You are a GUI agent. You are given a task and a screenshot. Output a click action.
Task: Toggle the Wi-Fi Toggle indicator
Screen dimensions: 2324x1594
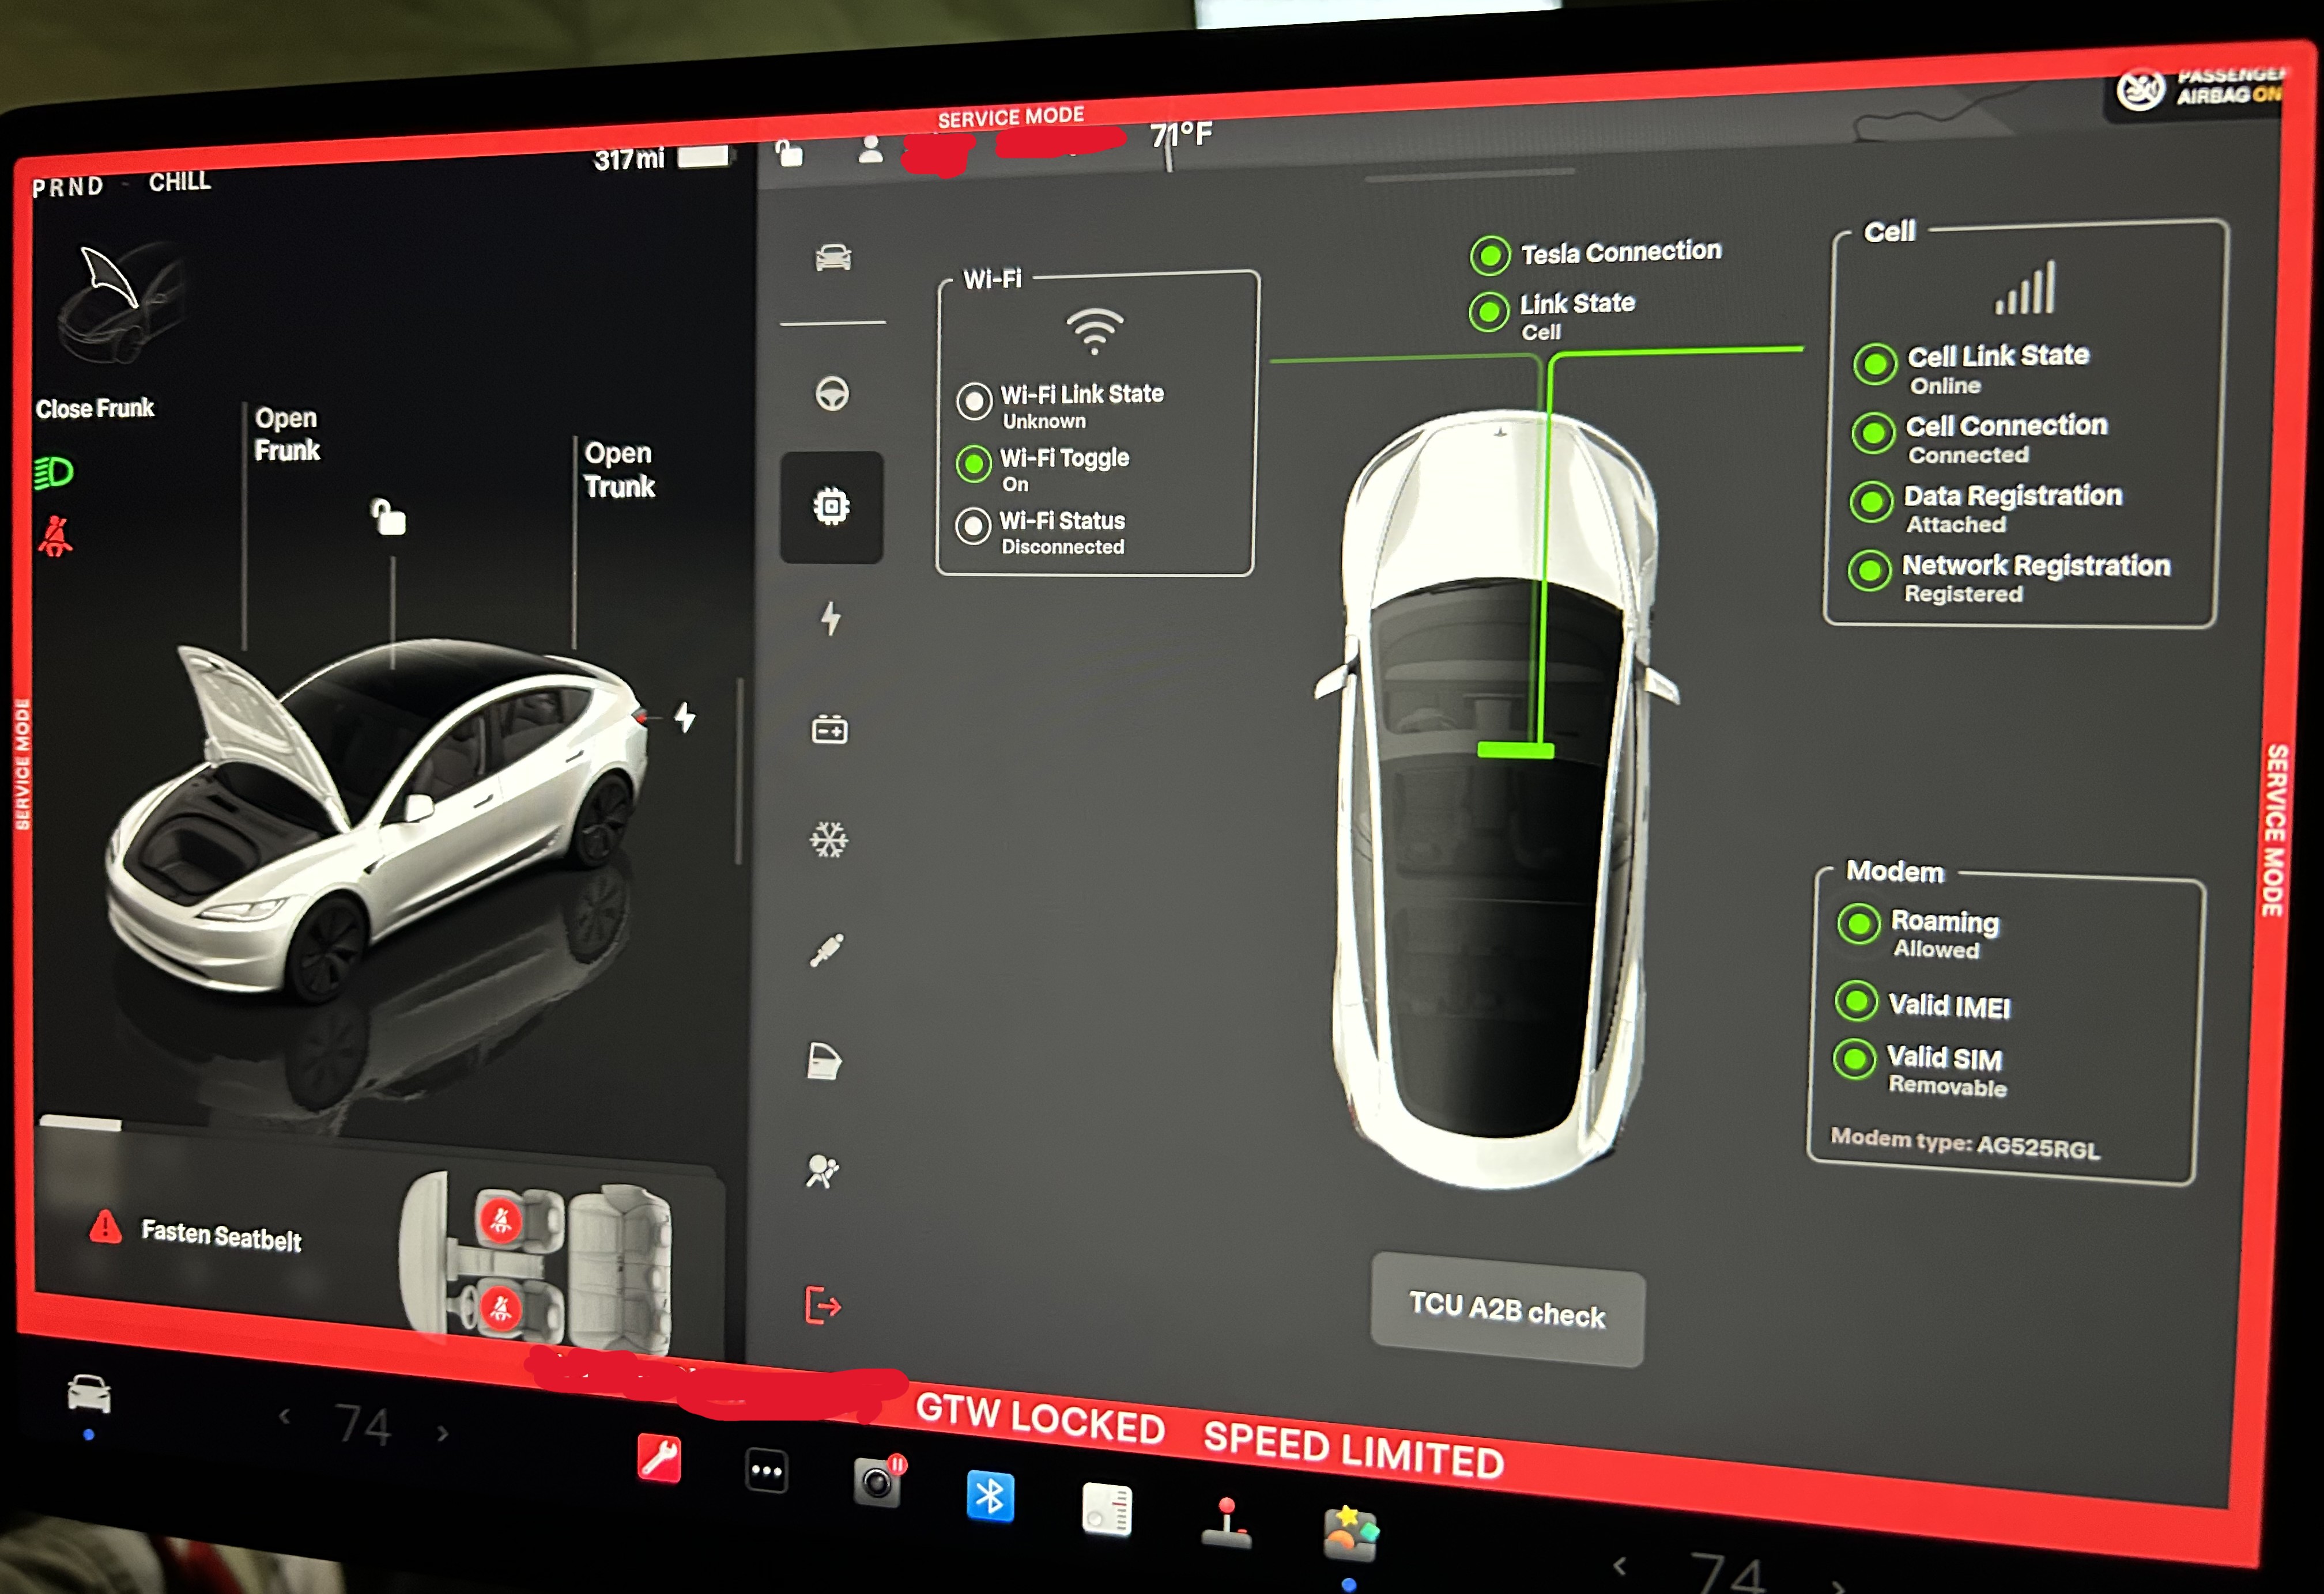click(x=973, y=464)
